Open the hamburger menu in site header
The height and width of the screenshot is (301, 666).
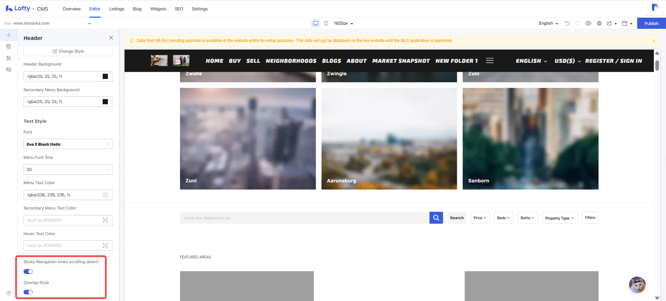coord(490,61)
